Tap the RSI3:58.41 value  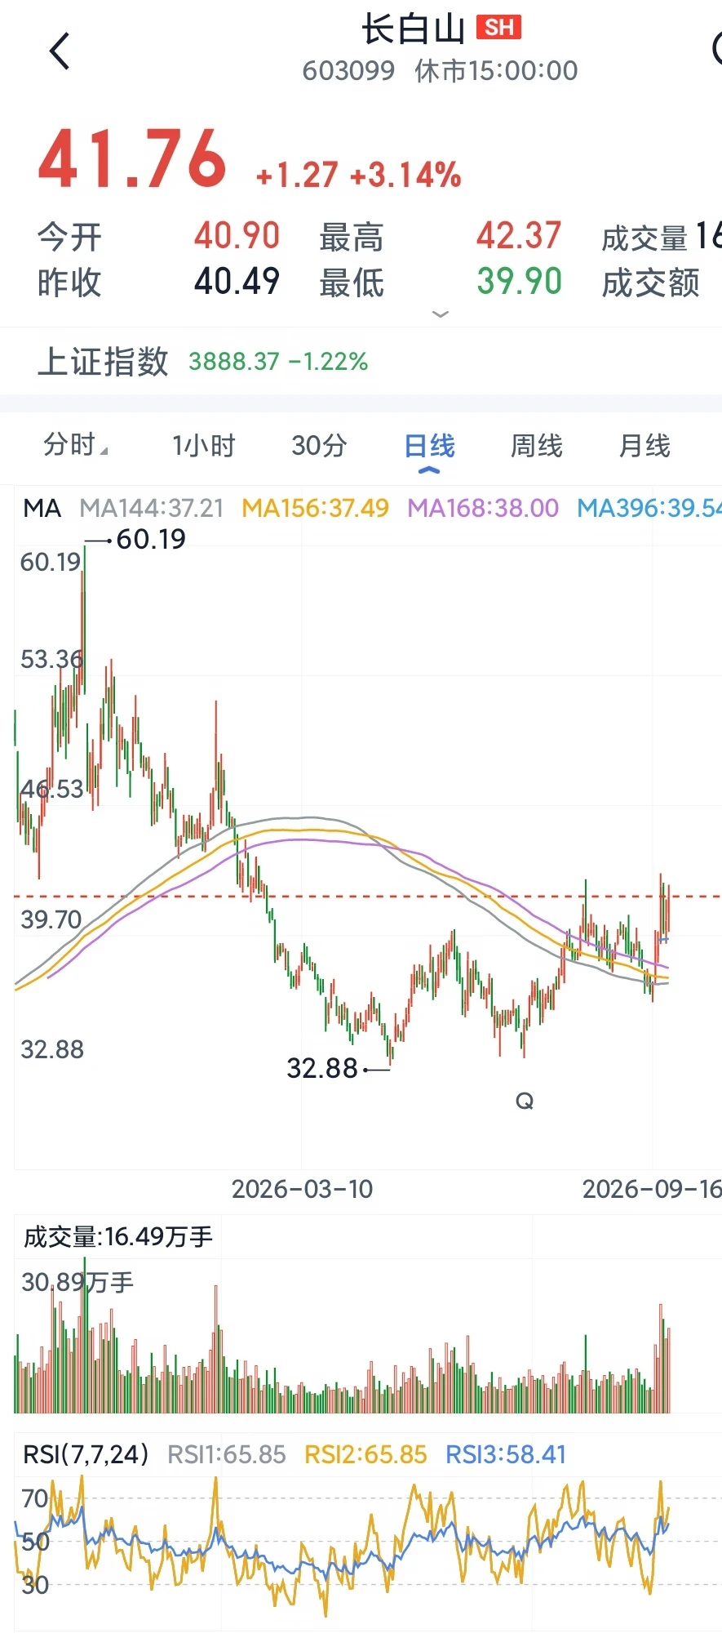[x=506, y=1454]
